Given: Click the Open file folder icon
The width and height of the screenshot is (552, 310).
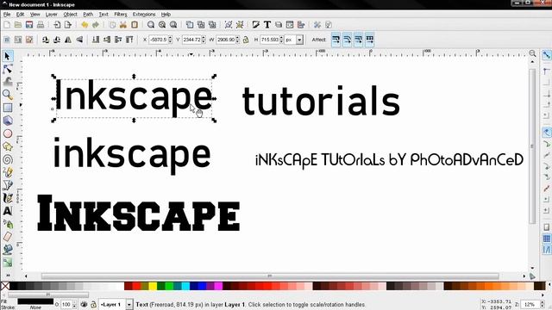Looking at the screenshot, I should tap(18, 25).
